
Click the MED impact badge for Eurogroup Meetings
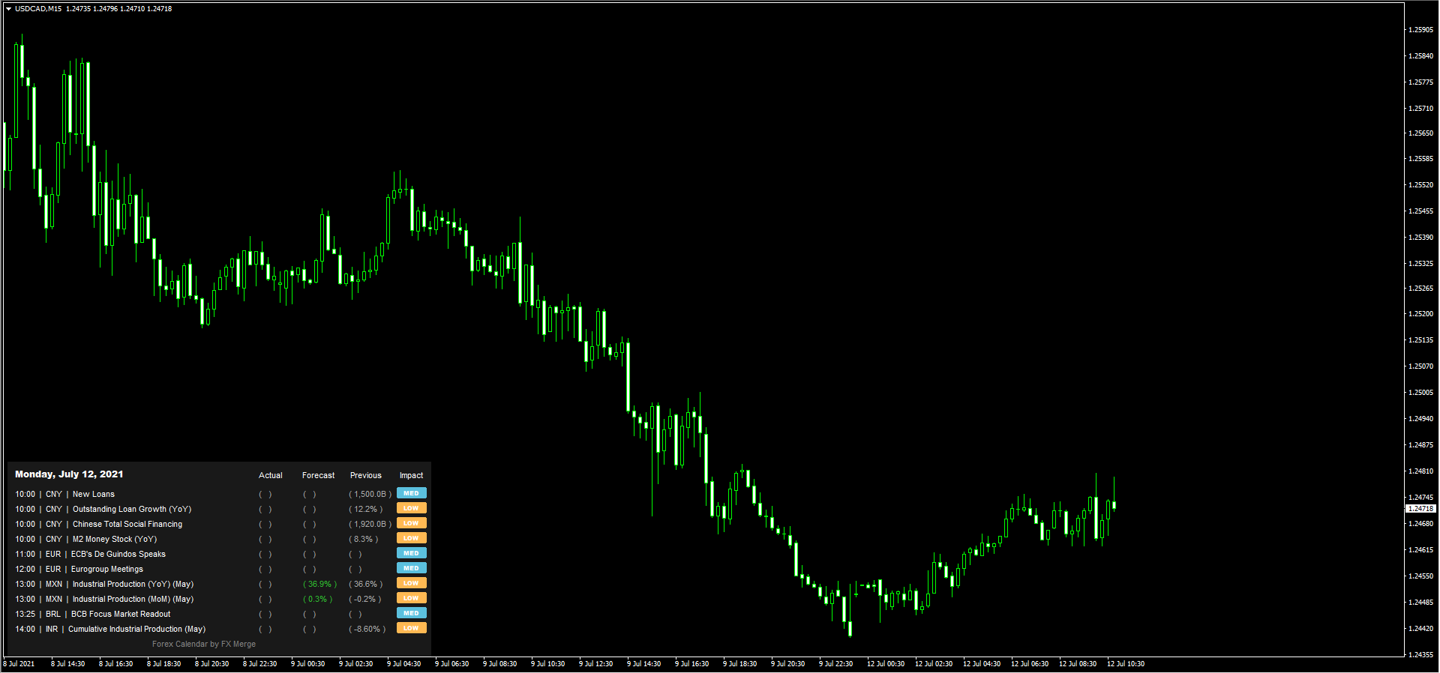(x=411, y=568)
